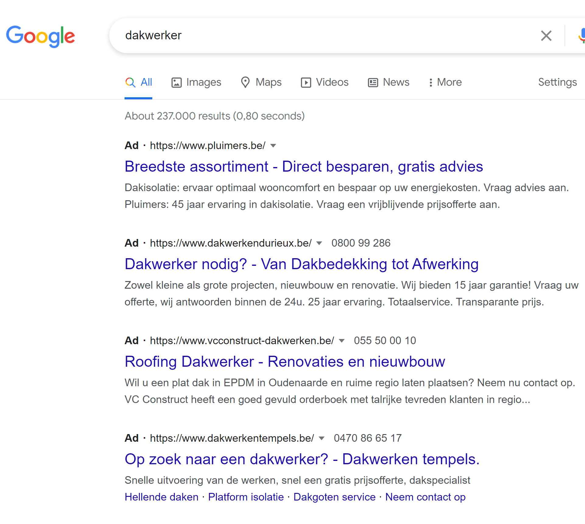Select the All results tab

139,83
